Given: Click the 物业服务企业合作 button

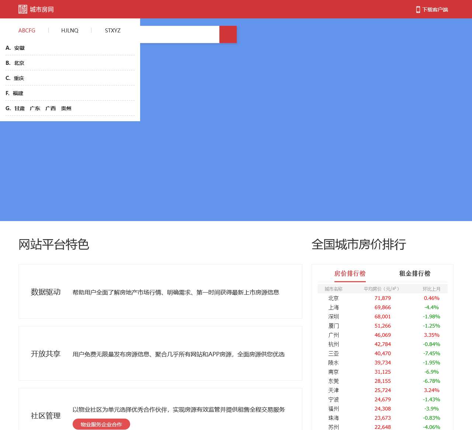Looking at the screenshot, I should (x=101, y=424).
